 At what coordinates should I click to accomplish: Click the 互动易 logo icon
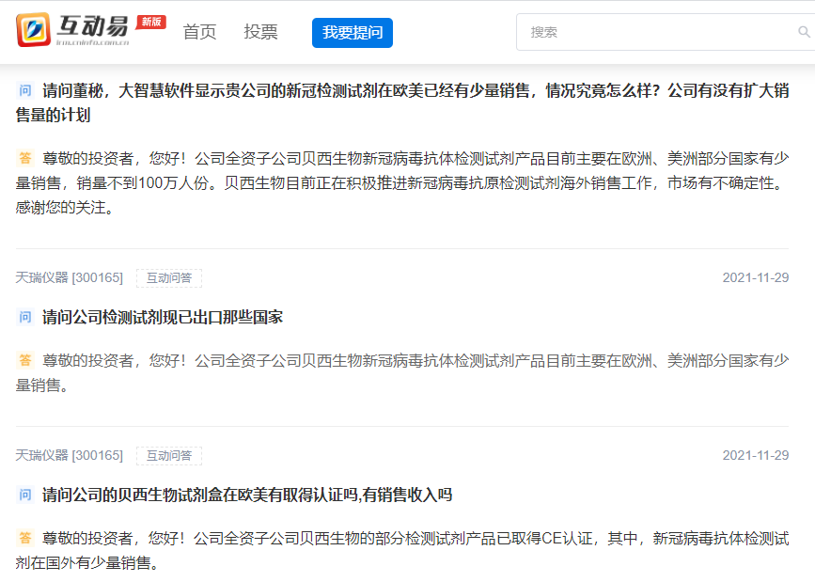(x=33, y=30)
